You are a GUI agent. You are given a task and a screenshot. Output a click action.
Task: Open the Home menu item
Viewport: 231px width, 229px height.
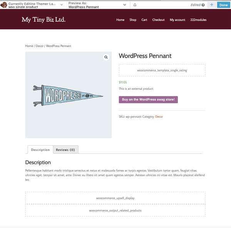(x=120, y=20)
